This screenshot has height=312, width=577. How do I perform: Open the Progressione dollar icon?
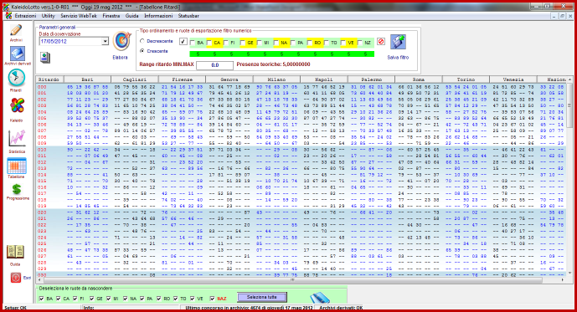pyautogui.click(x=17, y=189)
